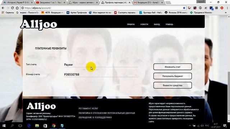Close the Payeer history tab
Screen dimensions: 230x129
32,3
